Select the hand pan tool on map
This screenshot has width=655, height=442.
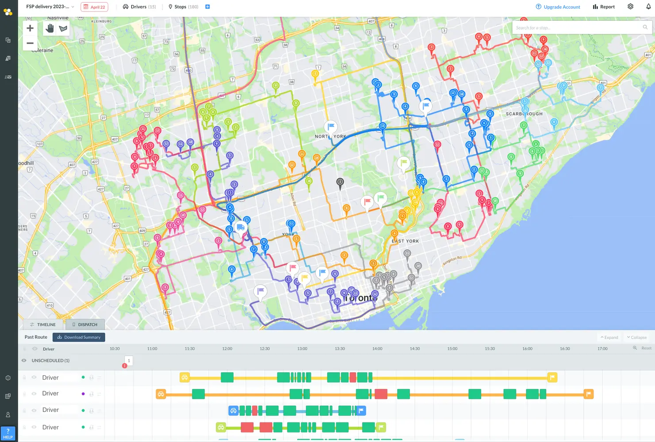coord(50,28)
